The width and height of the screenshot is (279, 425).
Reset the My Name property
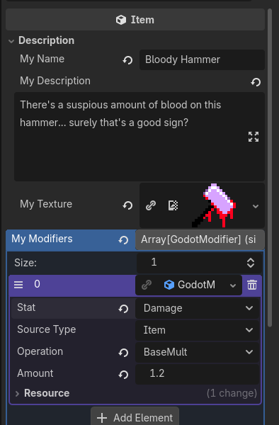[127, 60]
